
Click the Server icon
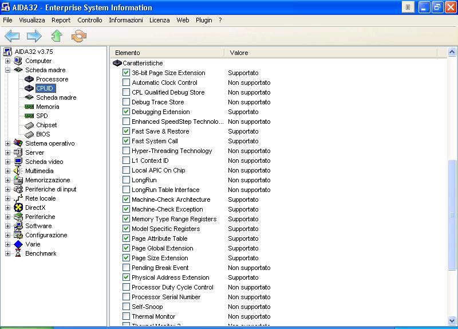pyautogui.click(x=18, y=152)
